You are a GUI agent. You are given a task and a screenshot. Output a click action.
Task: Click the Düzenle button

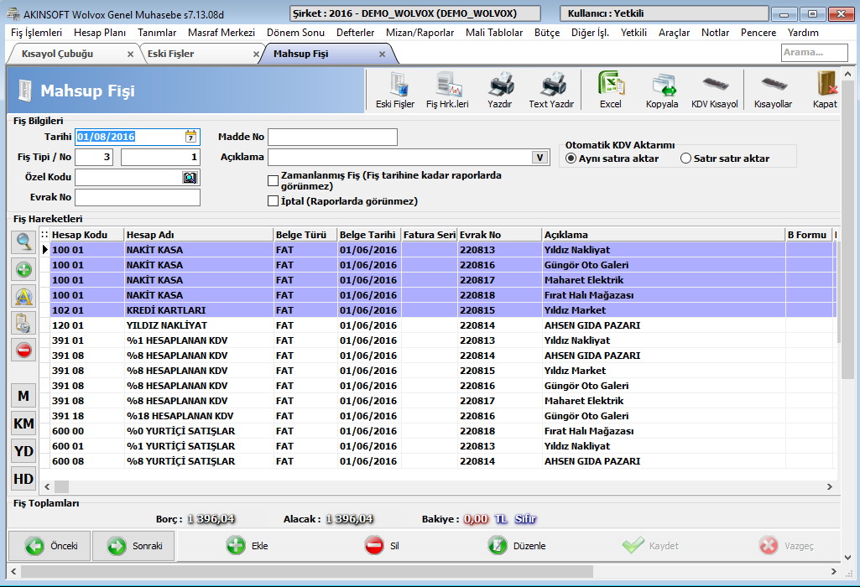pyautogui.click(x=517, y=546)
